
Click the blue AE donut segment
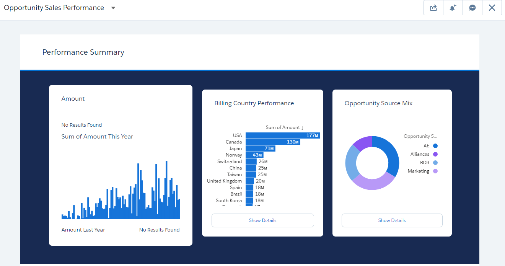click(392, 153)
